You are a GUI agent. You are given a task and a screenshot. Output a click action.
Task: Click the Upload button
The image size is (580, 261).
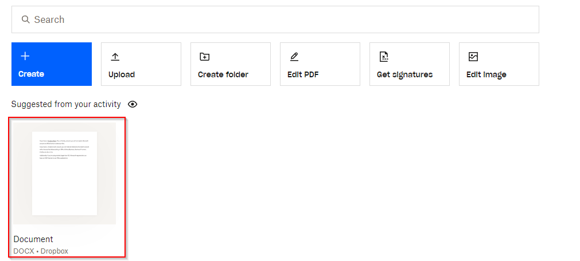(141, 64)
